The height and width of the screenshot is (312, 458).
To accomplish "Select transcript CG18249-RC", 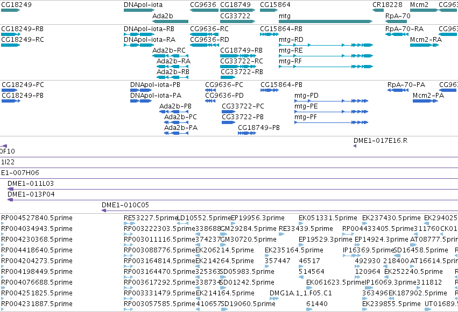I will [23, 40].
